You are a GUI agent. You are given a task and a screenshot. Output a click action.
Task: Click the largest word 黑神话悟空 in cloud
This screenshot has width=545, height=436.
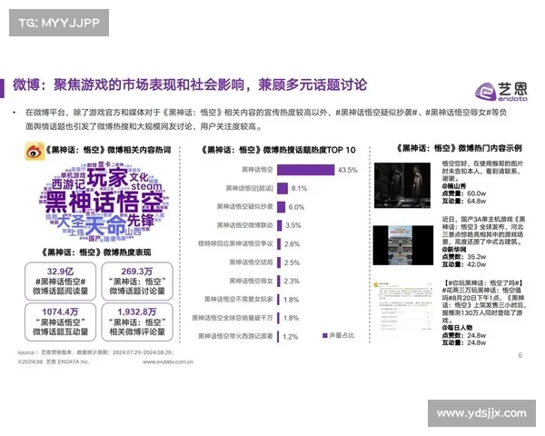point(104,202)
